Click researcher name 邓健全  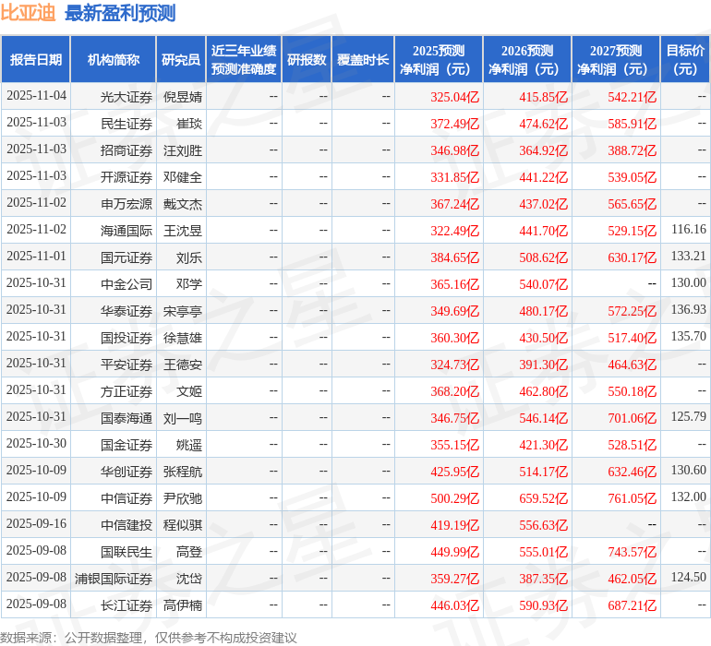183,177
